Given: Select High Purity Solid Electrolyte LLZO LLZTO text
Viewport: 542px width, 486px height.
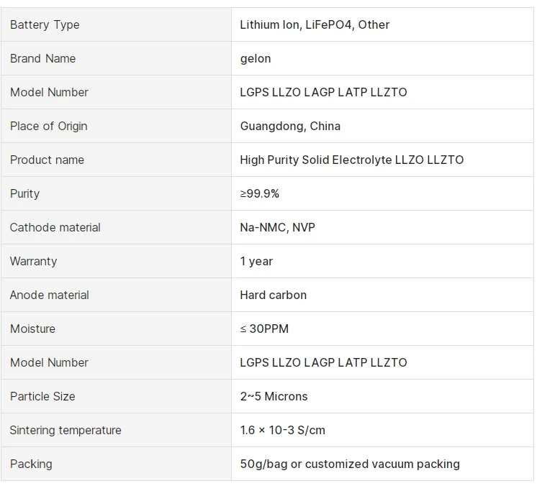Looking at the screenshot, I should 351,160.
